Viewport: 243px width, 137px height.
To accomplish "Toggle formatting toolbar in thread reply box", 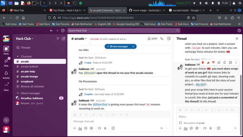I will (x=186, y=128).
